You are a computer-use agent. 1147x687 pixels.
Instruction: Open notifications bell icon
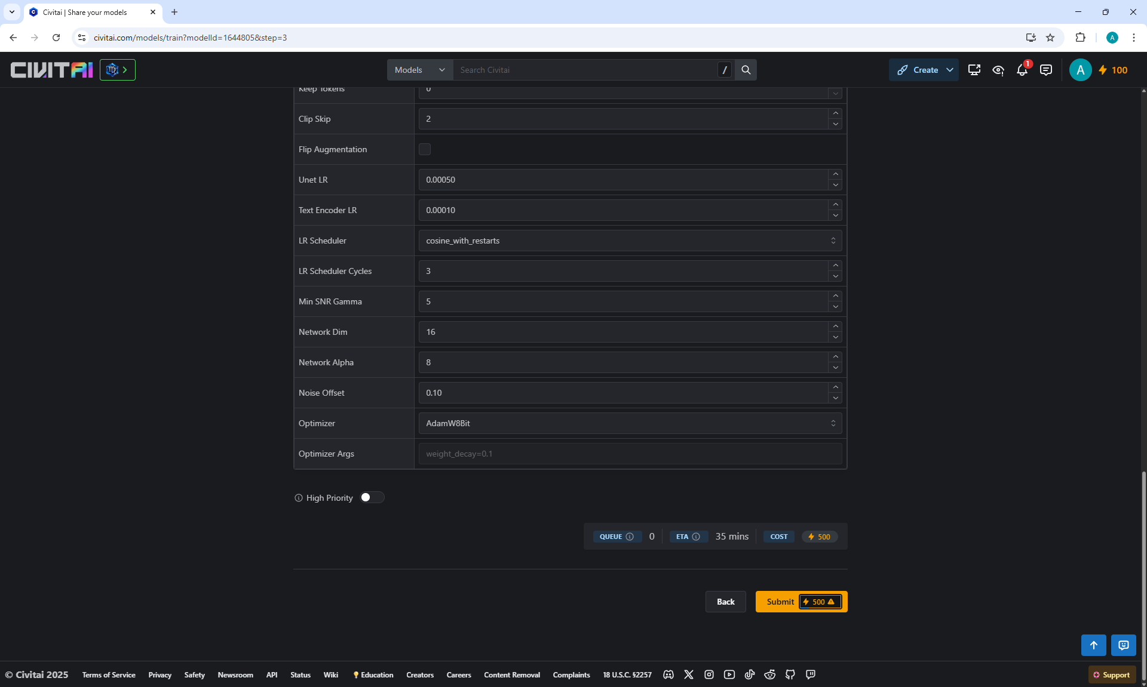pyautogui.click(x=1022, y=70)
